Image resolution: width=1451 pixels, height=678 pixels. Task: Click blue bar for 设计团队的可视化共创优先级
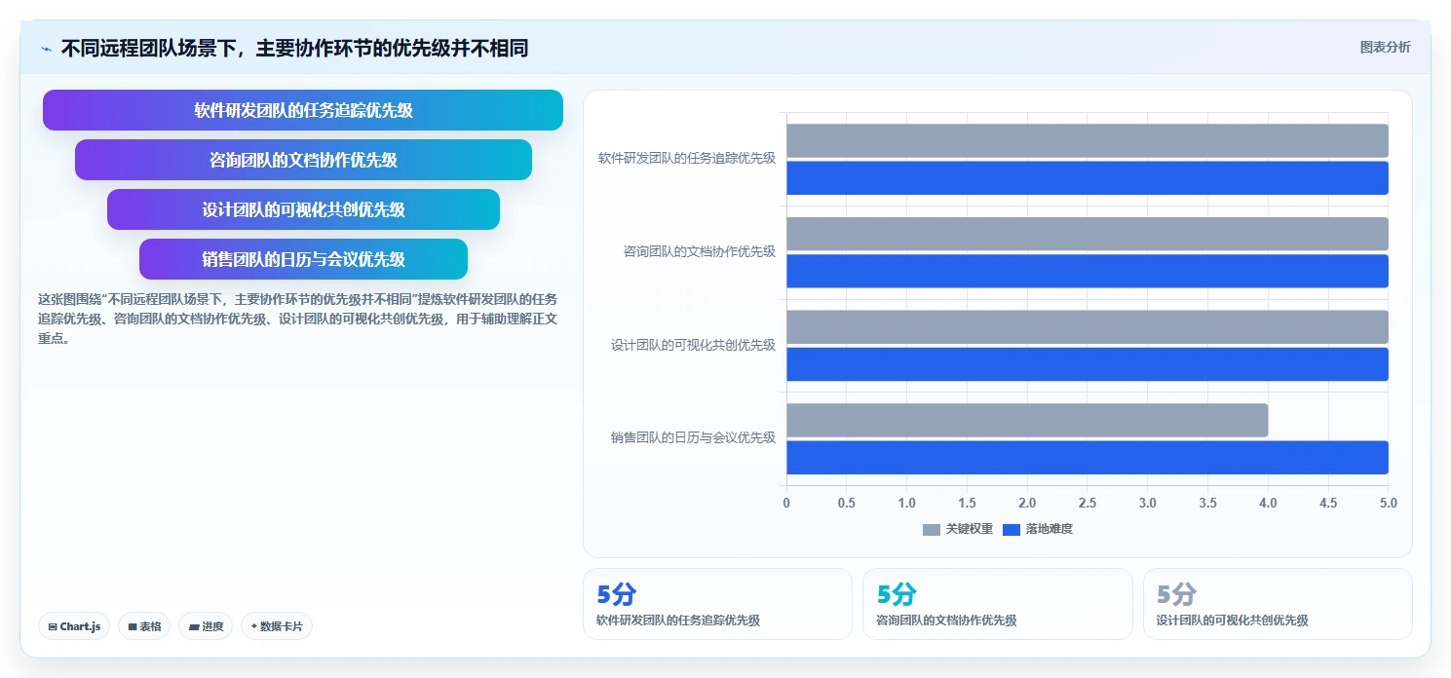pyautogui.click(x=1088, y=364)
